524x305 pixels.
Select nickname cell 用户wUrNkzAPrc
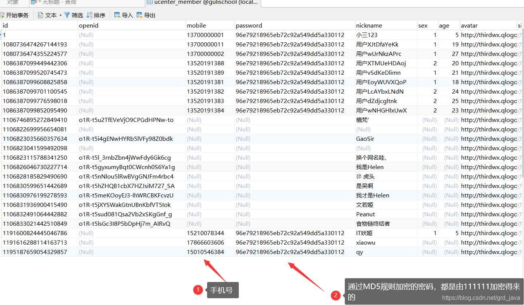[386, 54]
